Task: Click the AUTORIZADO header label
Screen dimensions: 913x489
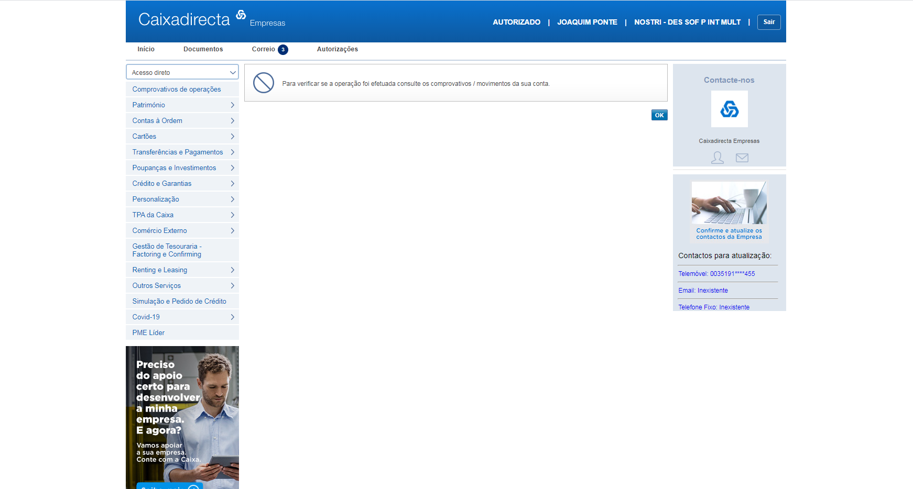Action: [x=516, y=22]
